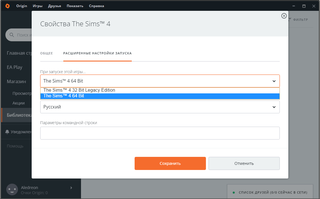Focus the sidebar search field
Viewport: 320px width, 199px height.
pos(19,35)
